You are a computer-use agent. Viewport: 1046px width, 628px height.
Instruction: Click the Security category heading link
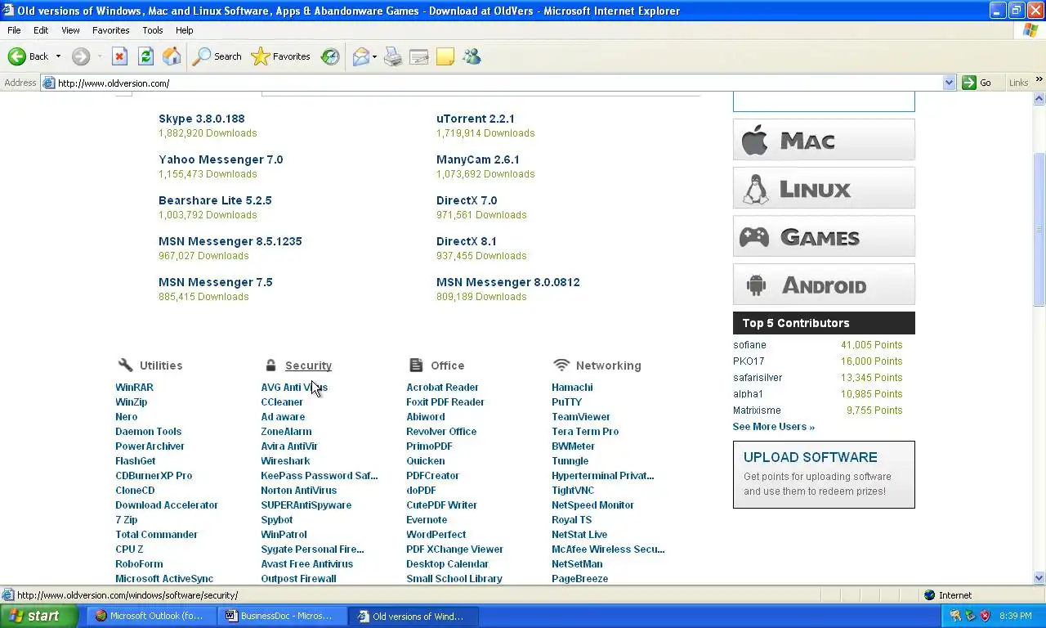tap(308, 366)
